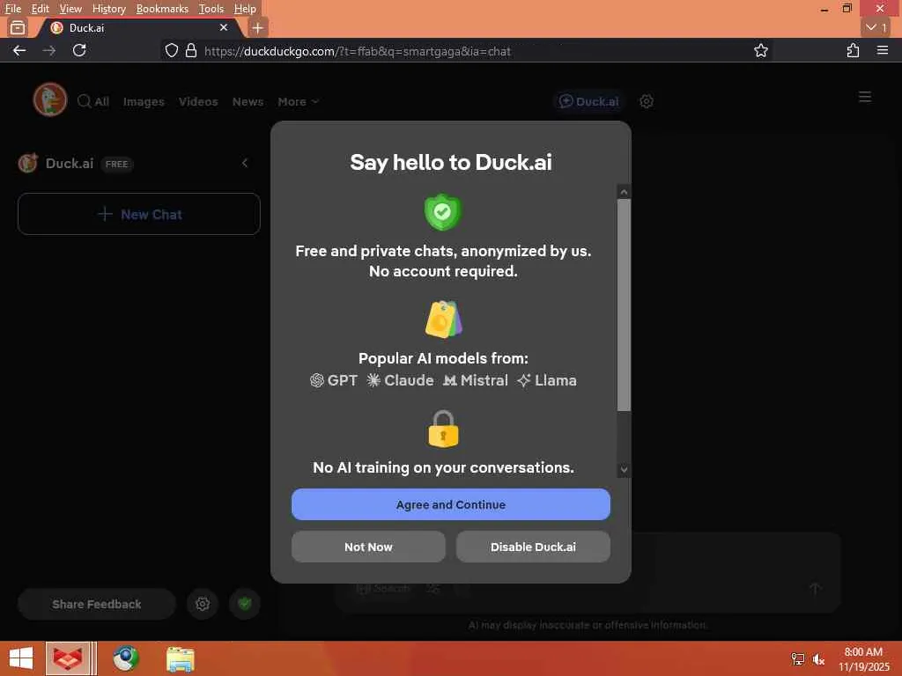Screen dimensions: 902x676
Task: Click the FREE badge next to Duck.ai
Action: click(x=116, y=165)
